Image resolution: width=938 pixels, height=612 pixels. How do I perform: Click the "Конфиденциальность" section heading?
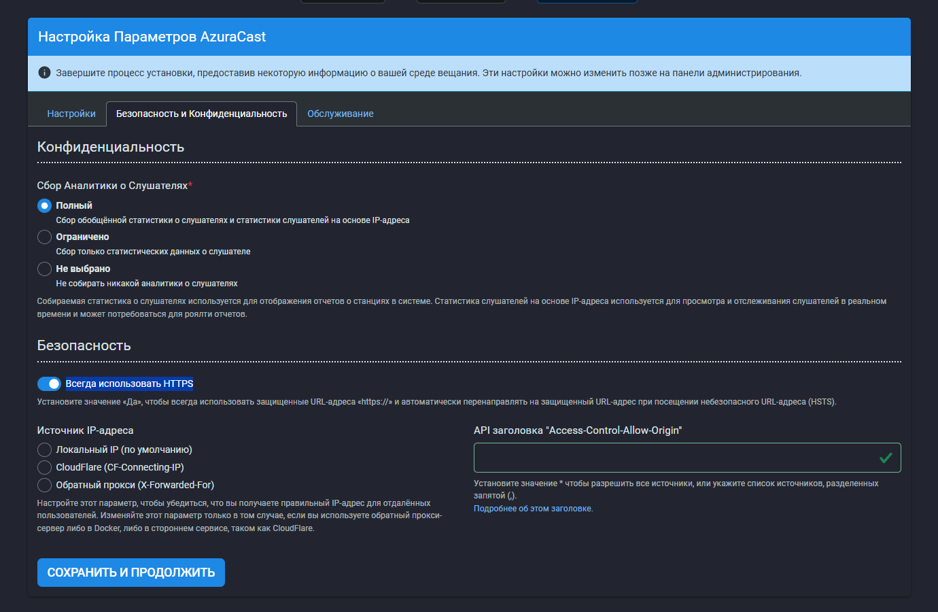[111, 147]
